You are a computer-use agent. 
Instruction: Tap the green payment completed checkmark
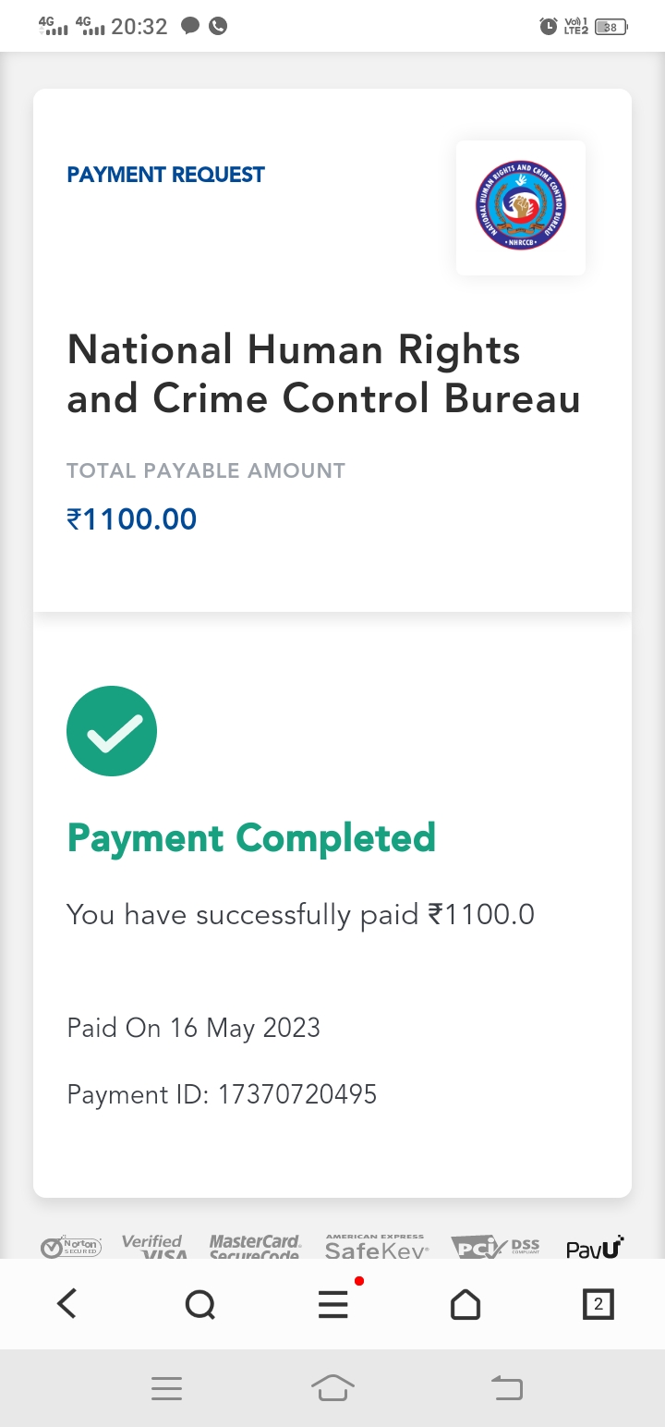112,731
